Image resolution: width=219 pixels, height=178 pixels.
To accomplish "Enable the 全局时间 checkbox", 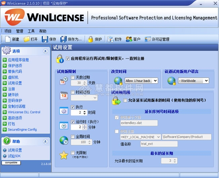I will (72, 137).
